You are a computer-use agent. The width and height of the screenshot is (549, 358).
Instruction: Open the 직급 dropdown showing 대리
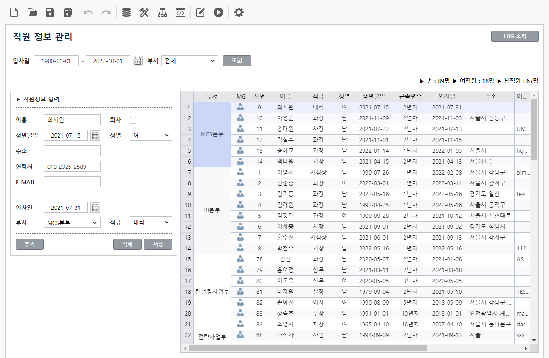(151, 222)
